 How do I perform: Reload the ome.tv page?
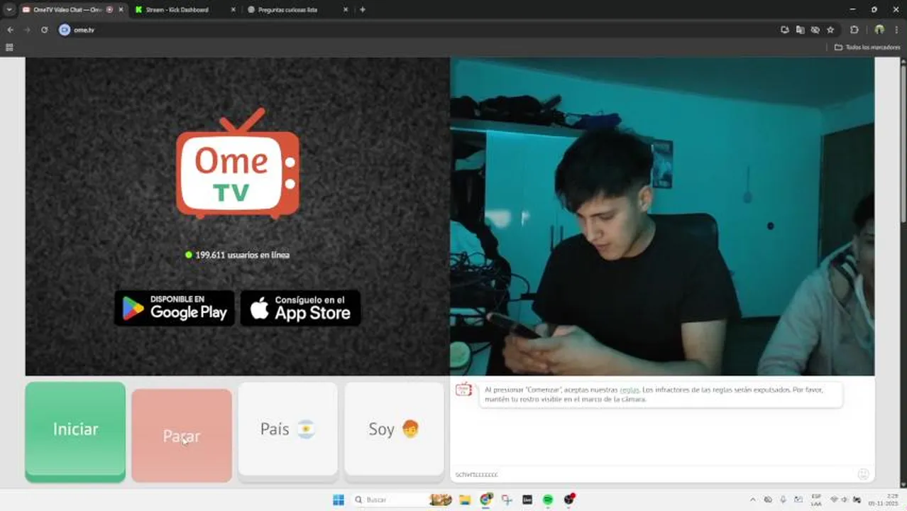(x=44, y=30)
